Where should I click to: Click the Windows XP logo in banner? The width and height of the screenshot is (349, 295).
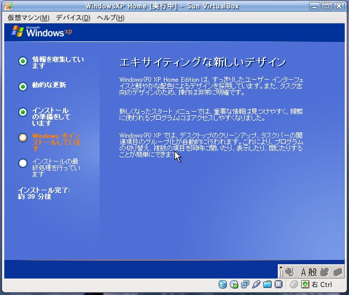click(41, 31)
